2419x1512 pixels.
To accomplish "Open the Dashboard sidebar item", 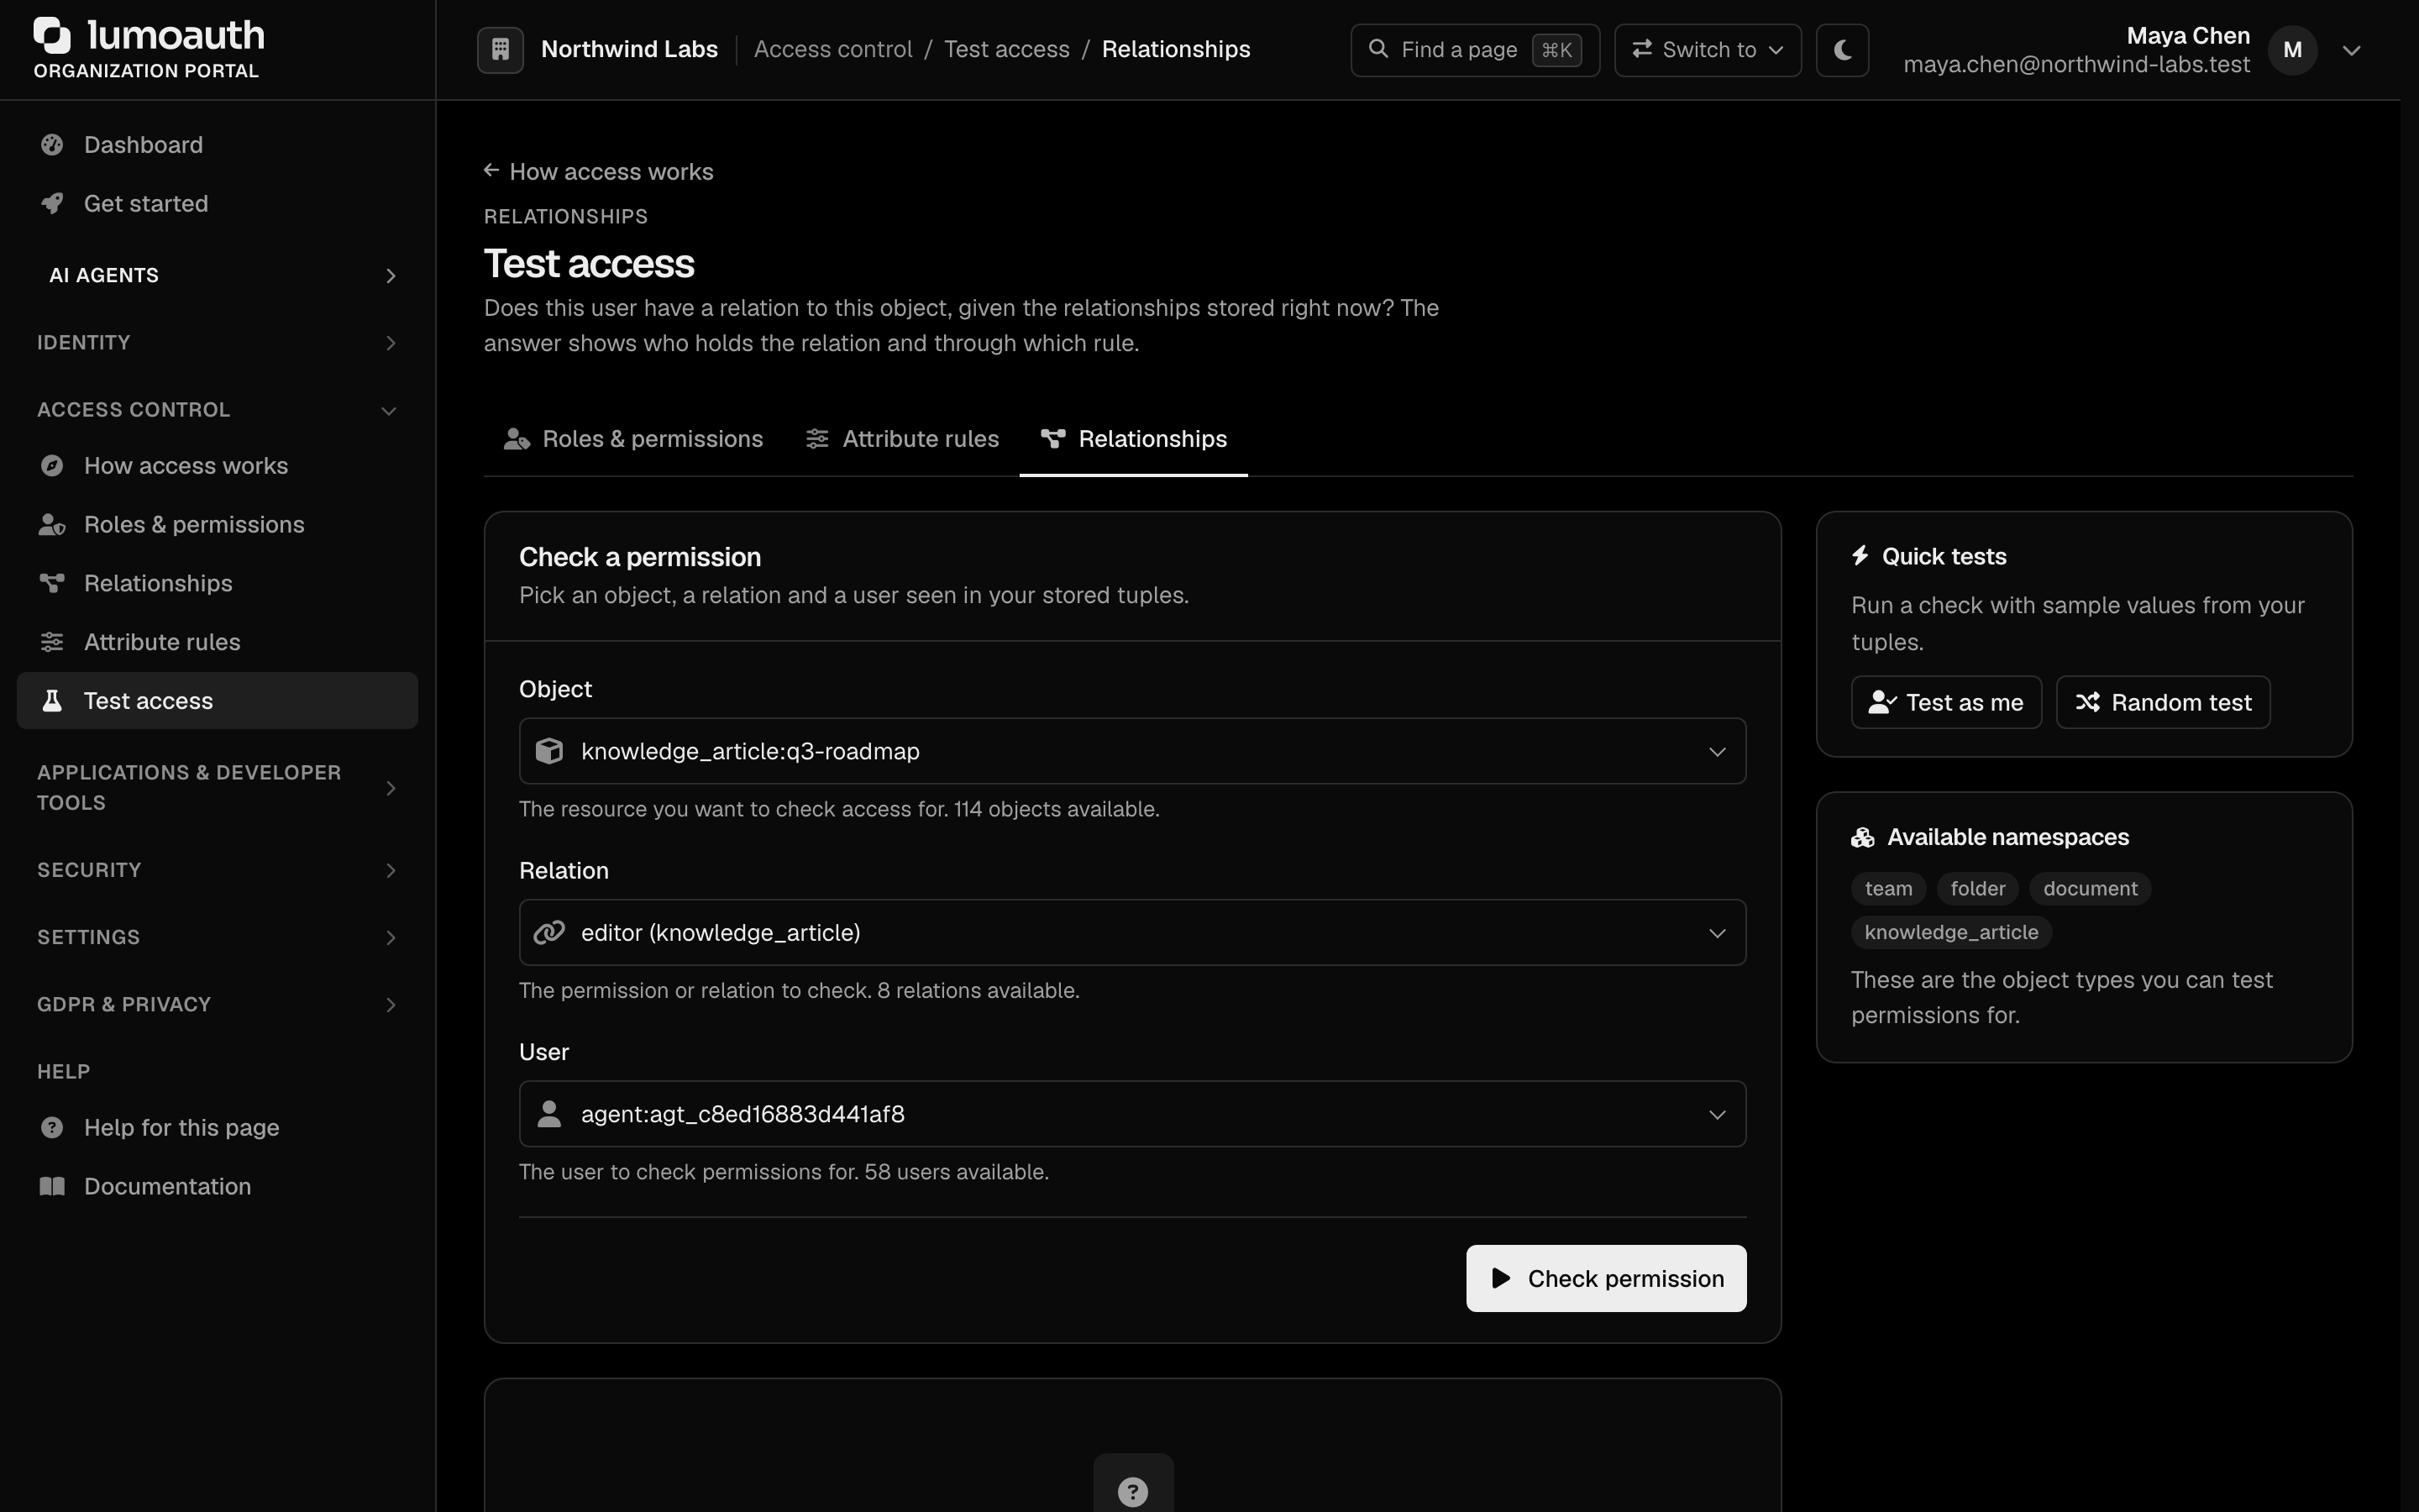I will tap(217, 145).
